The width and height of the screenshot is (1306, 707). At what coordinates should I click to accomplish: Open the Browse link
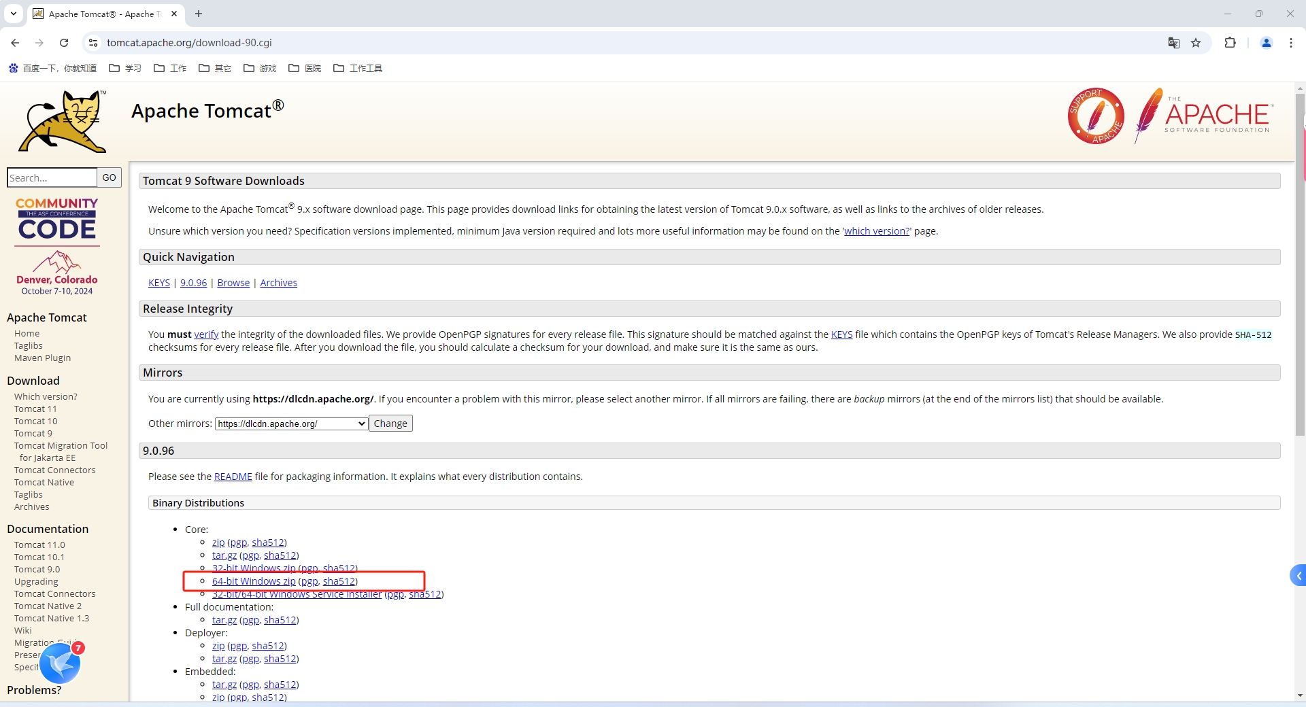click(x=233, y=283)
